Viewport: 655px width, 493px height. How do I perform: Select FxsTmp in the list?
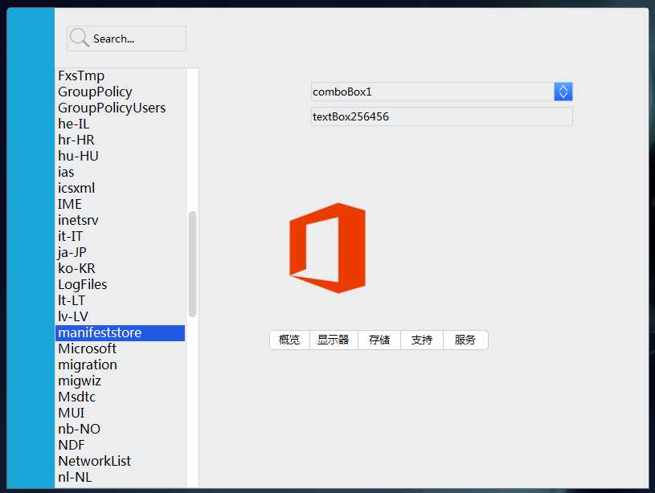pyautogui.click(x=120, y=76)
